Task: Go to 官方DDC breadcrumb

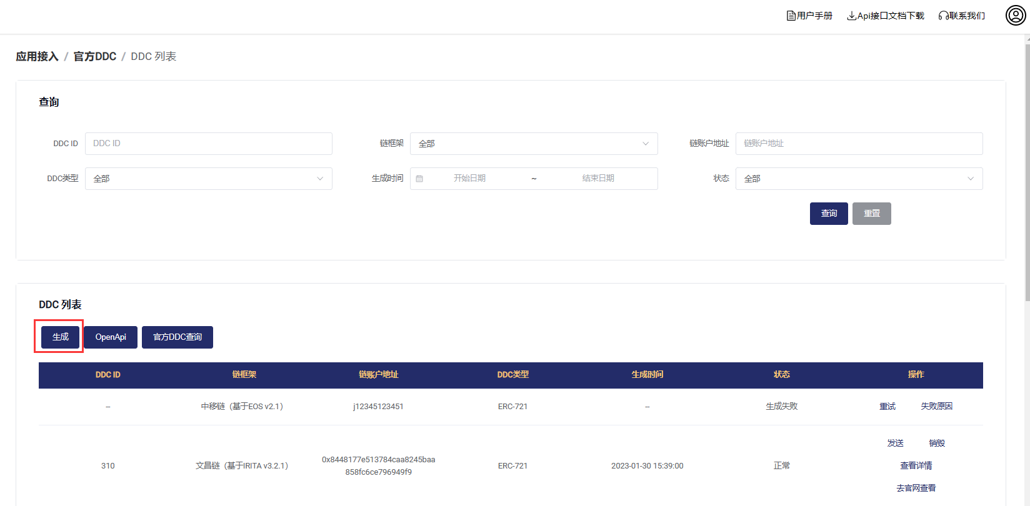Action: (95, 56)
